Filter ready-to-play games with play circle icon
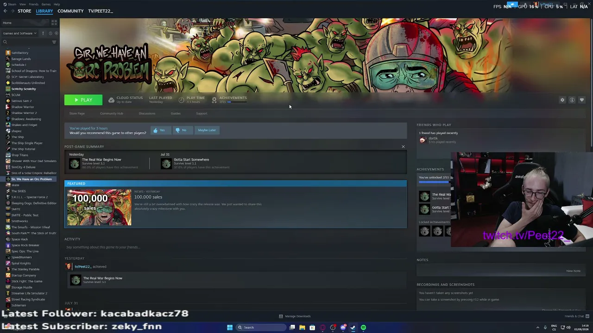This screenshot has width=593, height=333. click(57, 33)
